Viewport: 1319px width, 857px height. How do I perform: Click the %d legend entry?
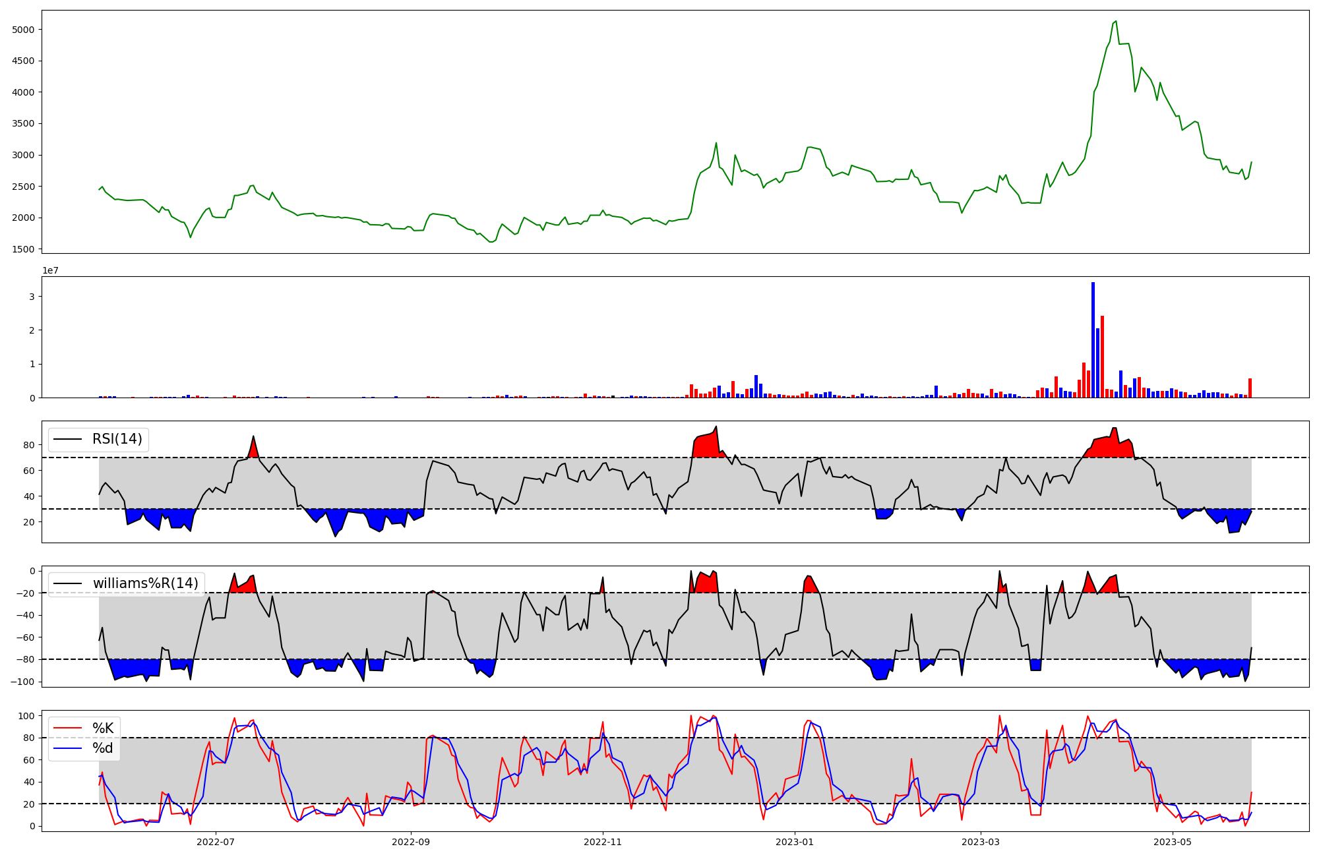102,748
